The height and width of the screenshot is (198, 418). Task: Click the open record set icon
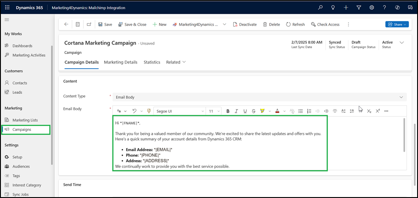click(x=77, y=24)
